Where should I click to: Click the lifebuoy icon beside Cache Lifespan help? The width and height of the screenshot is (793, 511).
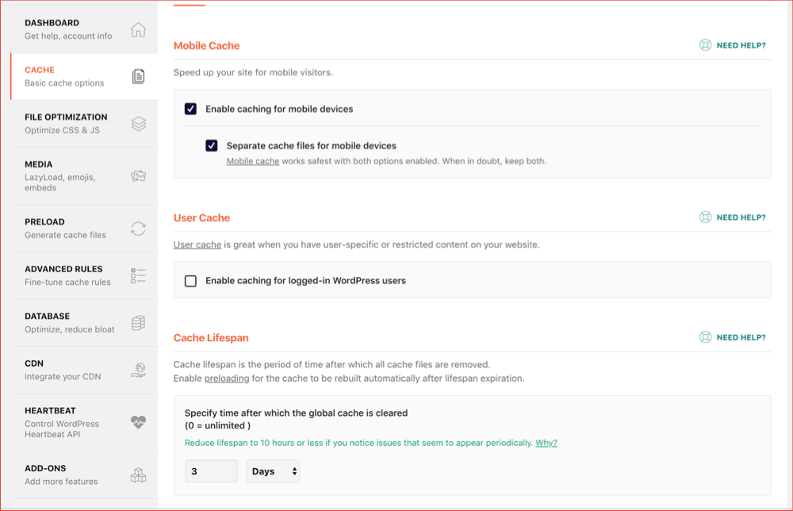[x=705, y=337]
